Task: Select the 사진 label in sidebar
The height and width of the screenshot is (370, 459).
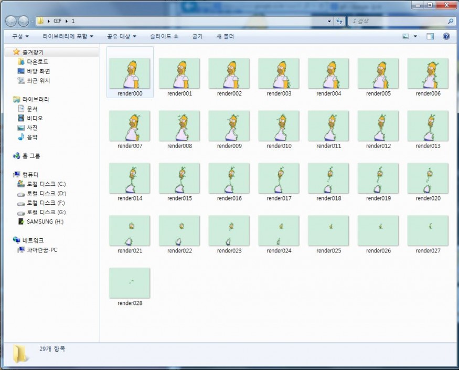Action: (x=32, y=128)
